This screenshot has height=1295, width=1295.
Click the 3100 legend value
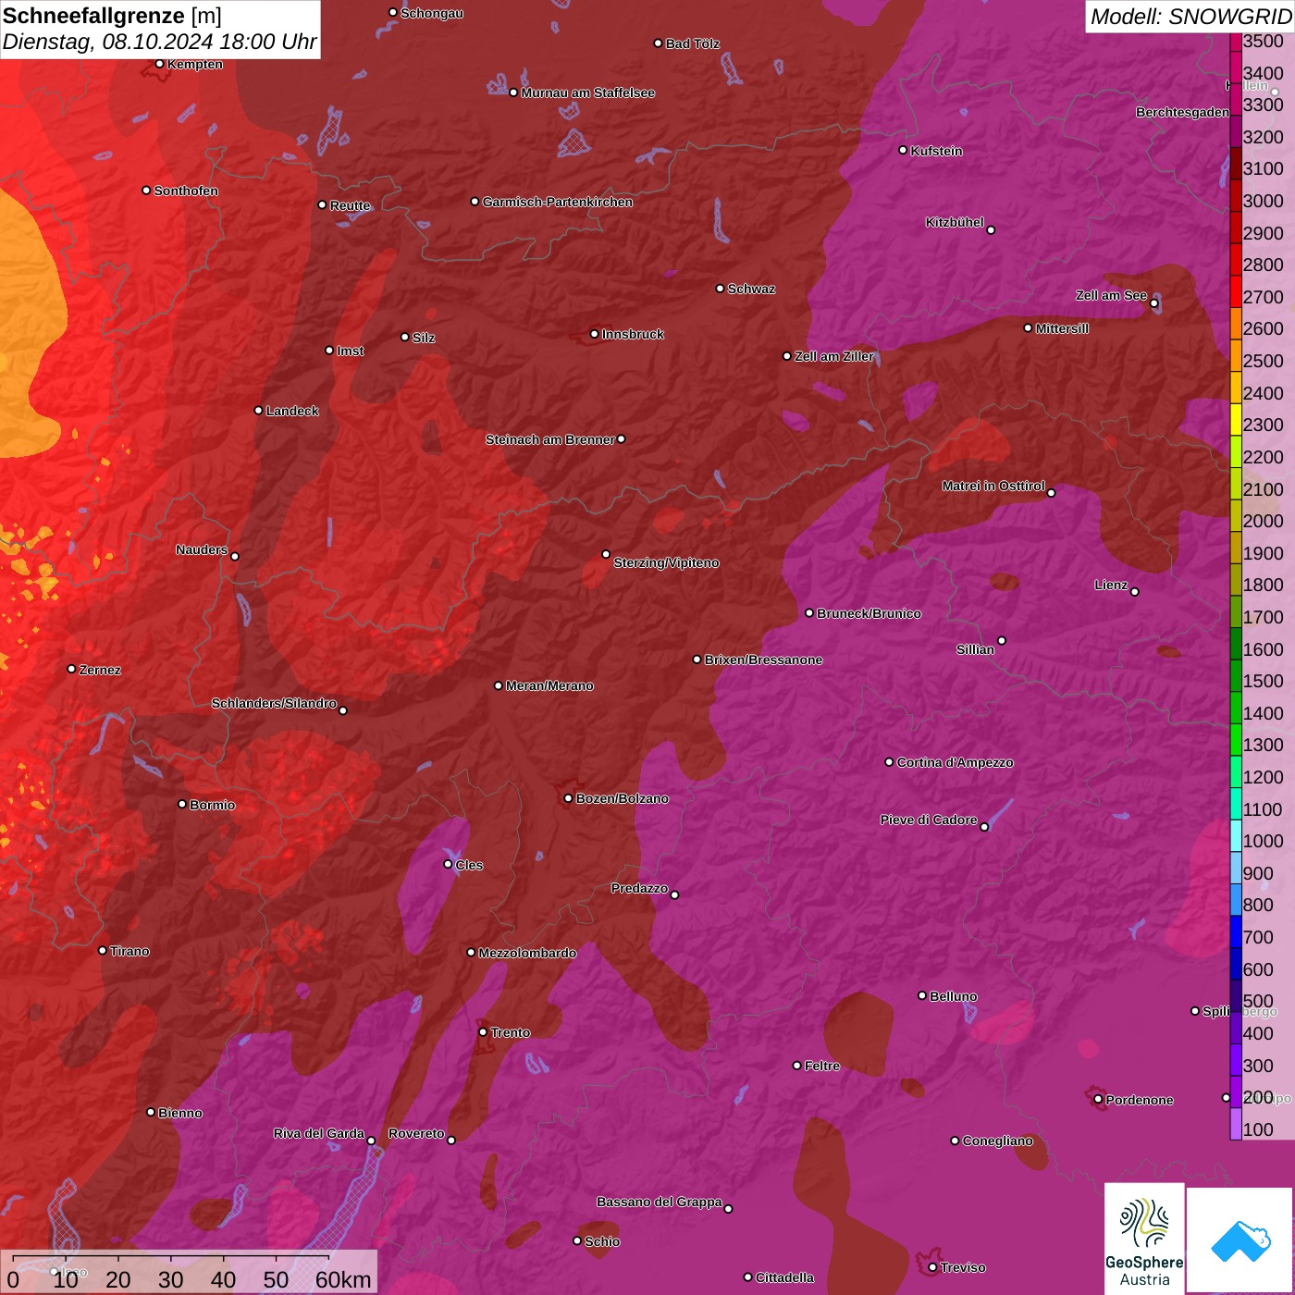(1264, 168)
